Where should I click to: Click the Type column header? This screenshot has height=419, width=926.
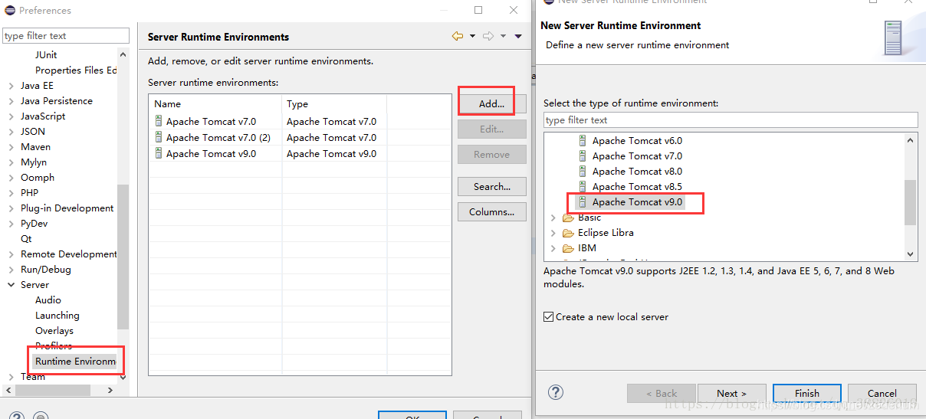(x=334, y=103)
